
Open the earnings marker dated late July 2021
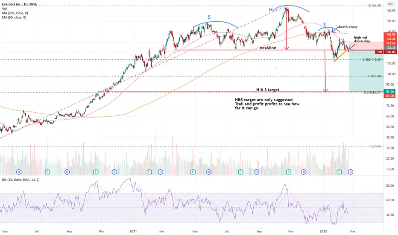(x=240, y=172)
